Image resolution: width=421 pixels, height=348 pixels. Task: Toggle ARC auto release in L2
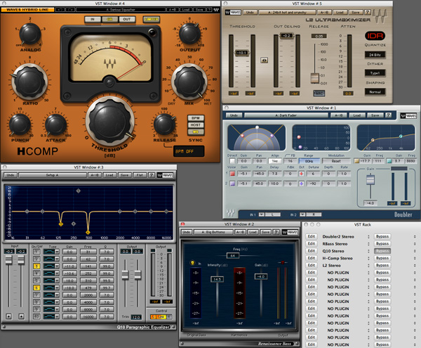(x=319, y=92)
